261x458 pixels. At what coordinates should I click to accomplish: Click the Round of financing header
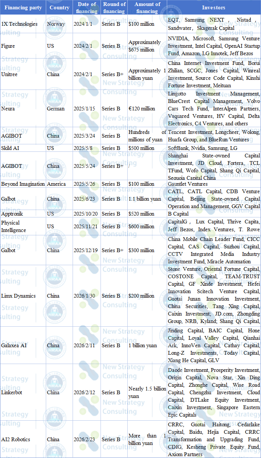tap(114, 7)
